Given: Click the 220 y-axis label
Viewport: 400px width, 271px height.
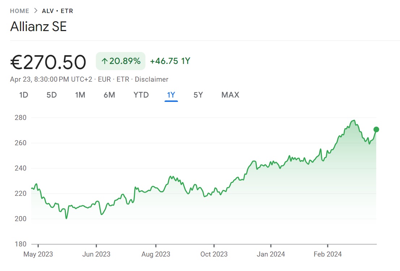Looking at the screenshot, I should click(20, 193).
